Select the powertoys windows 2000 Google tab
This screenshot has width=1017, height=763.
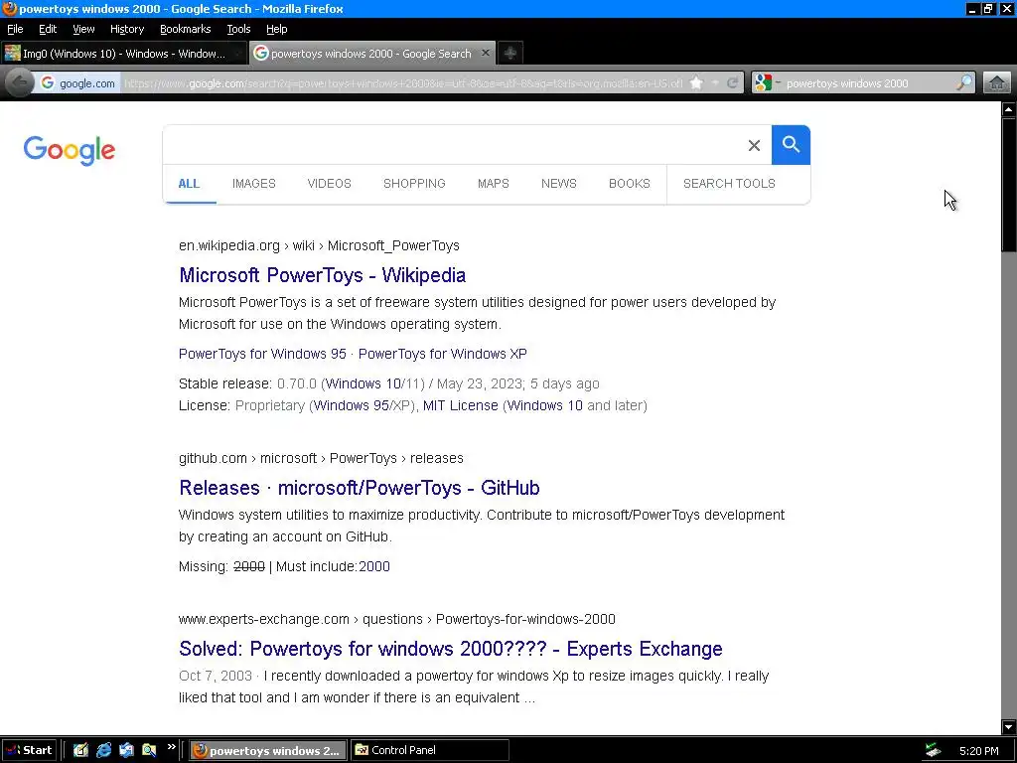coord(371,54)
